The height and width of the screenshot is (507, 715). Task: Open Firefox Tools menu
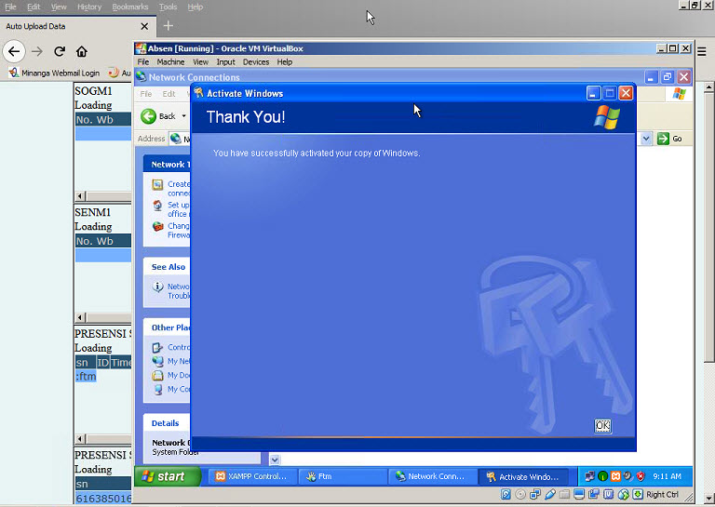168,7
